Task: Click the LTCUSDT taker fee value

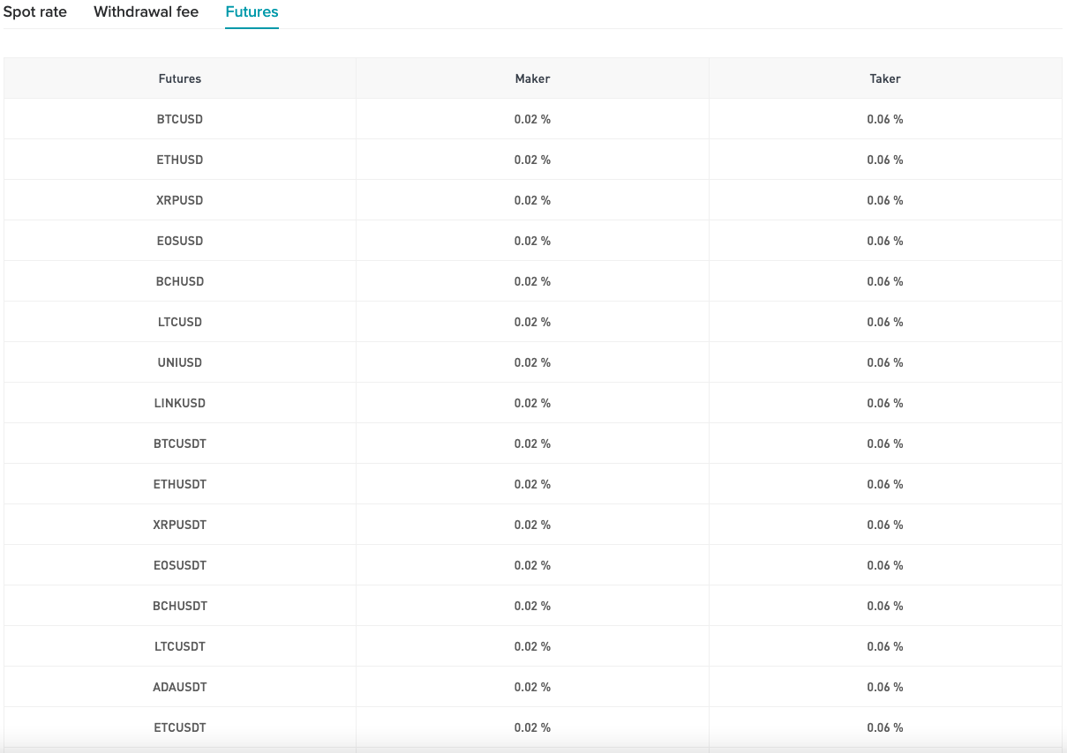Action: click(x=885, y=646)
